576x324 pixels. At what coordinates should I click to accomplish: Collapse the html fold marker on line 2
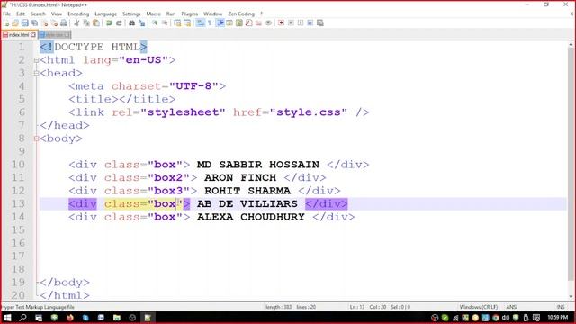click(36, 60)
